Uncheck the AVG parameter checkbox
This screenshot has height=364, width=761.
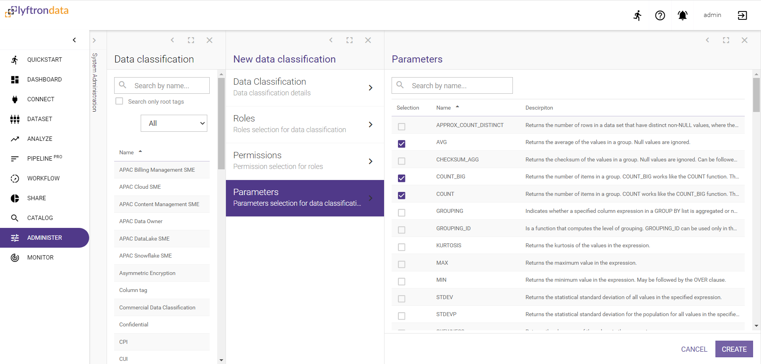point(402,144)
